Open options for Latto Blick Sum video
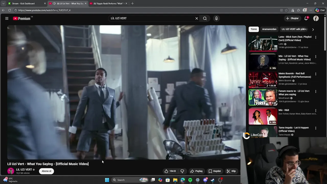The height and width of the screenshot is (184, 327). click(316, 37)
